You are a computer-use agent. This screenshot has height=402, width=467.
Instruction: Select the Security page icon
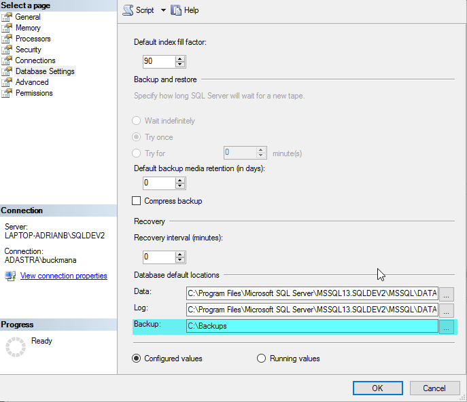[7, 50]
